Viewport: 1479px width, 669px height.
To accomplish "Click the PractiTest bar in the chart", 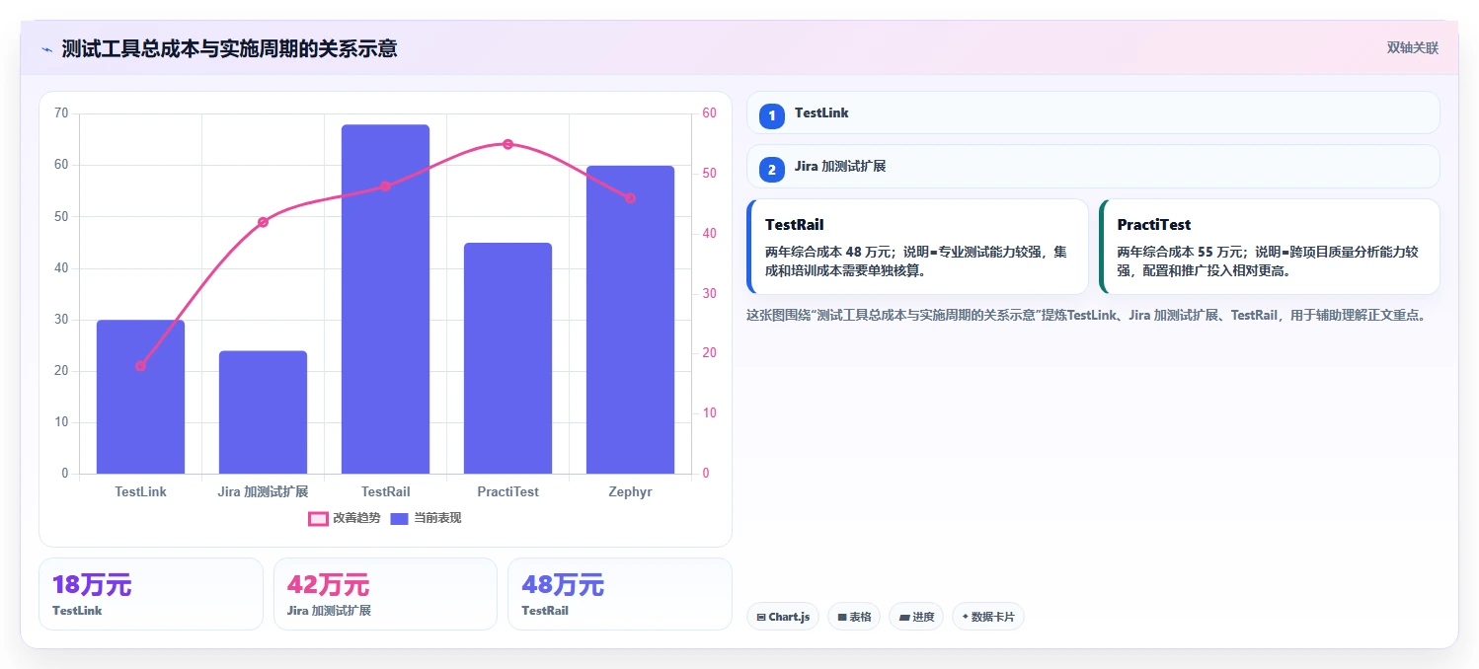I will click(x=507, y=358).
